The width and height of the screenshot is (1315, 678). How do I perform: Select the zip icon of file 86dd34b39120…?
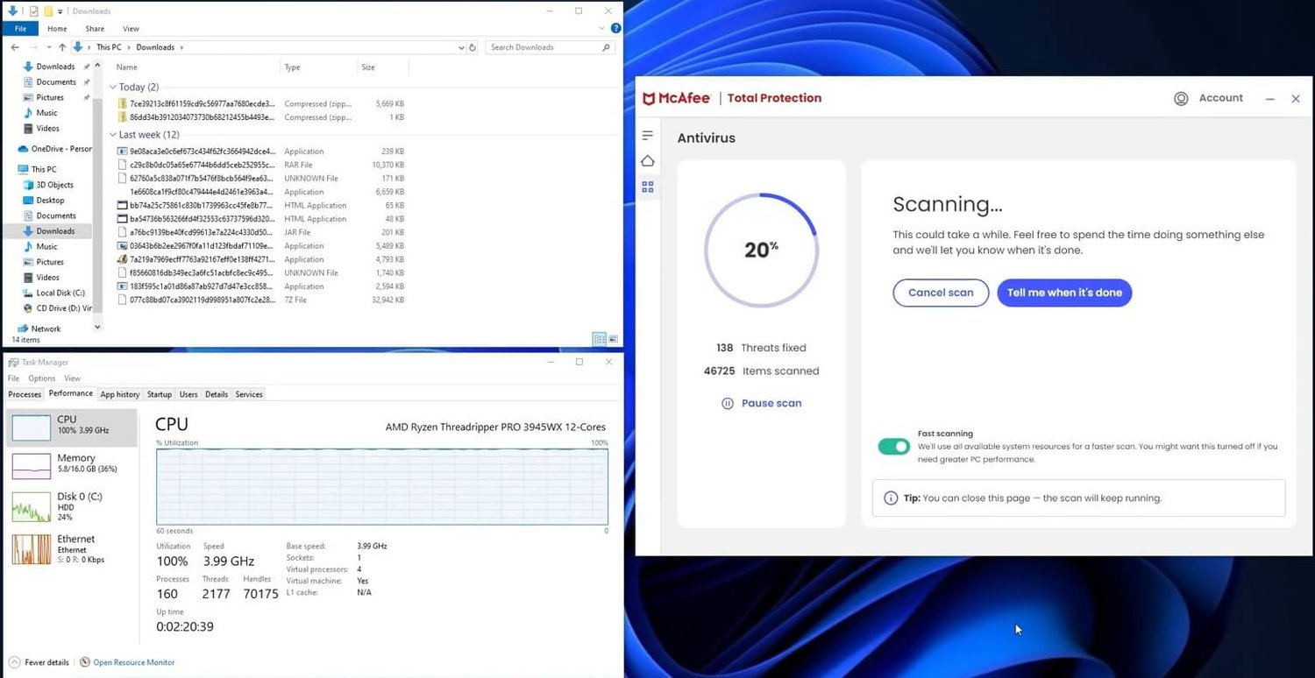click(x=123, y=117)
